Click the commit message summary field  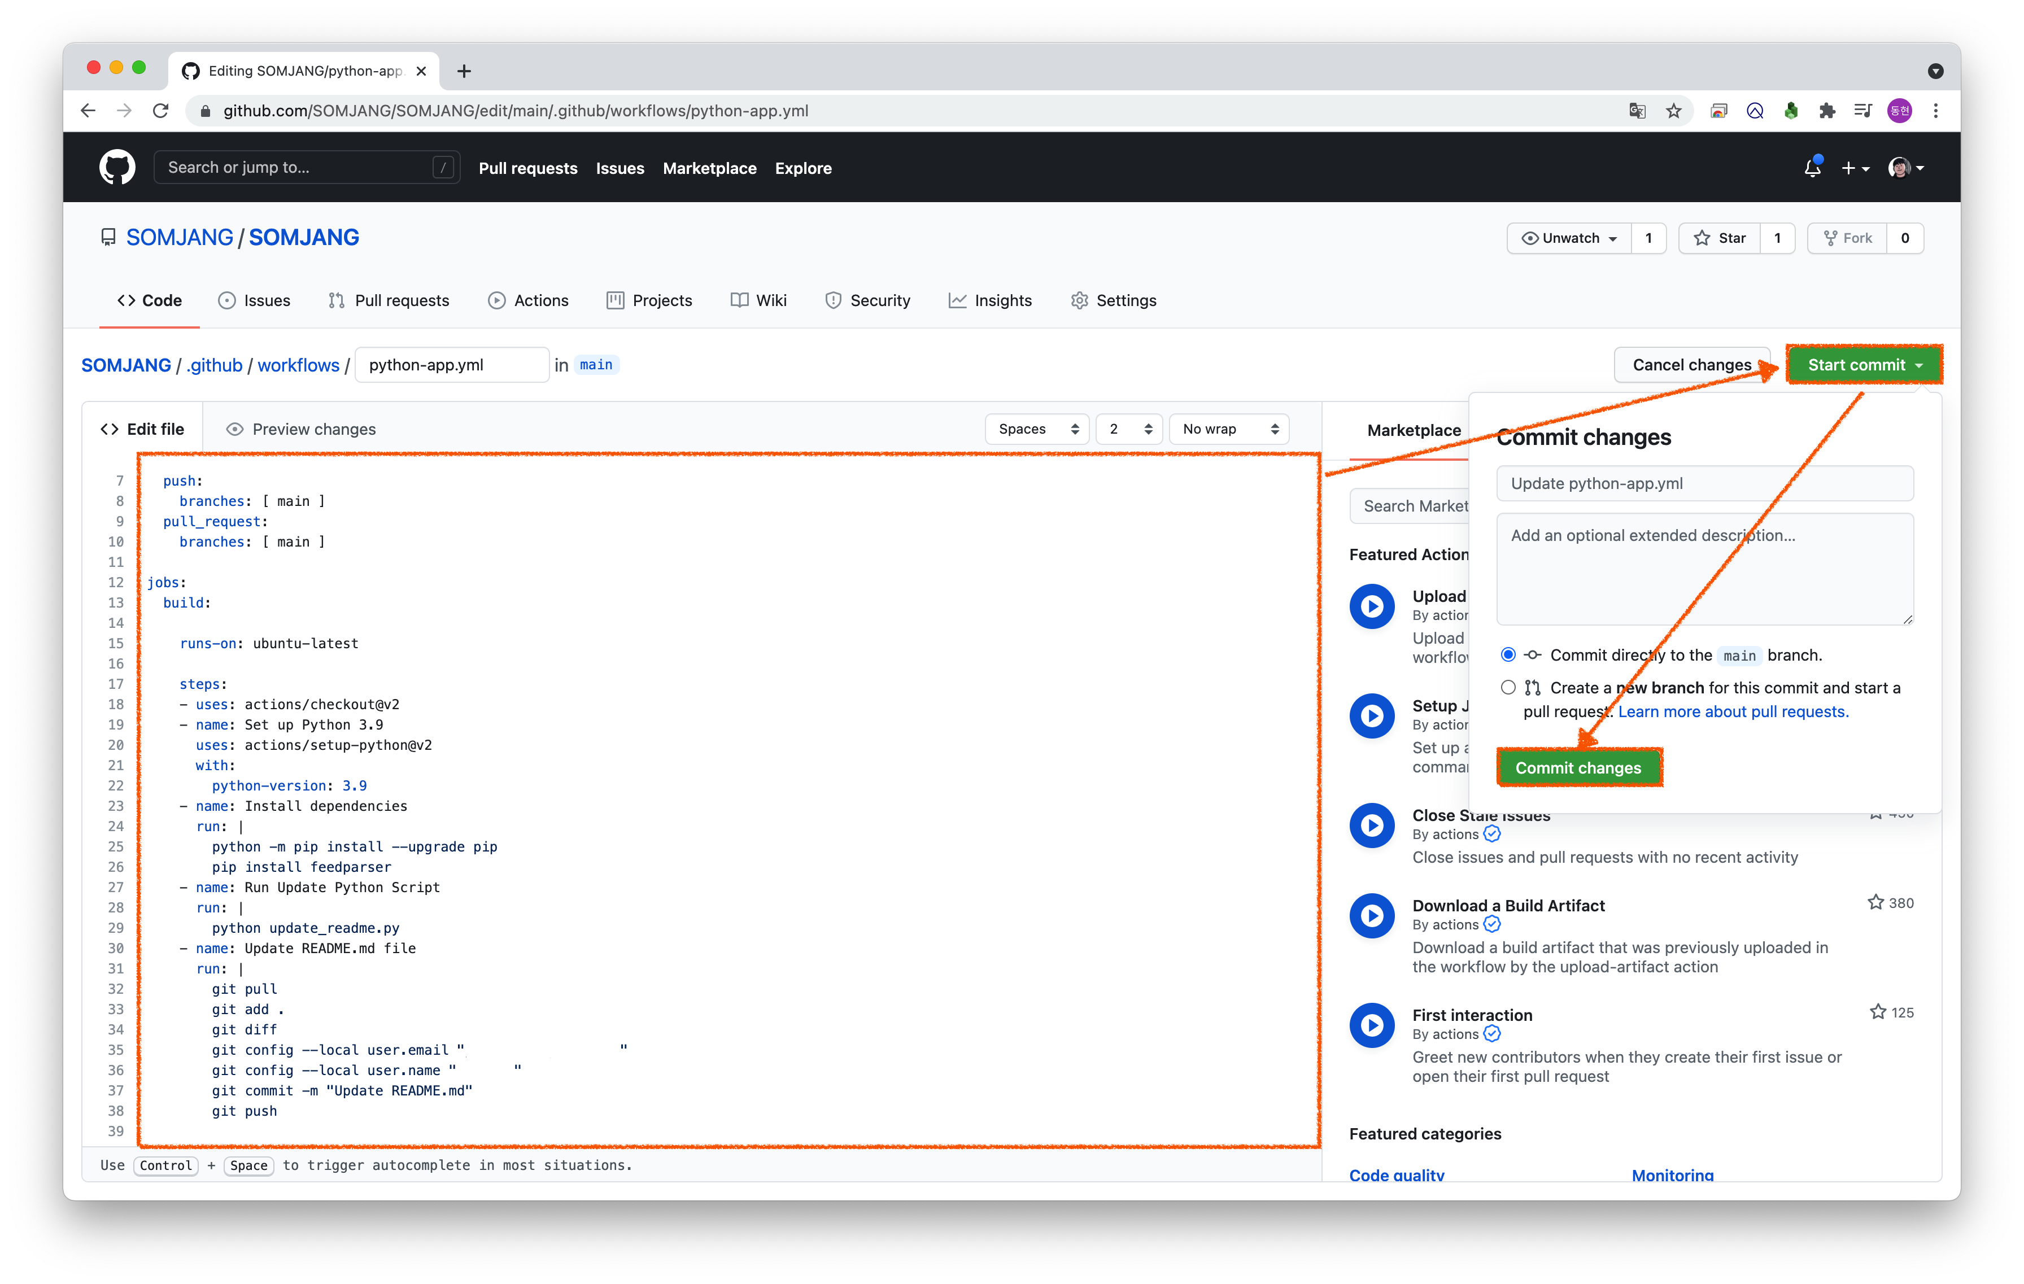tap(1704, 483)
